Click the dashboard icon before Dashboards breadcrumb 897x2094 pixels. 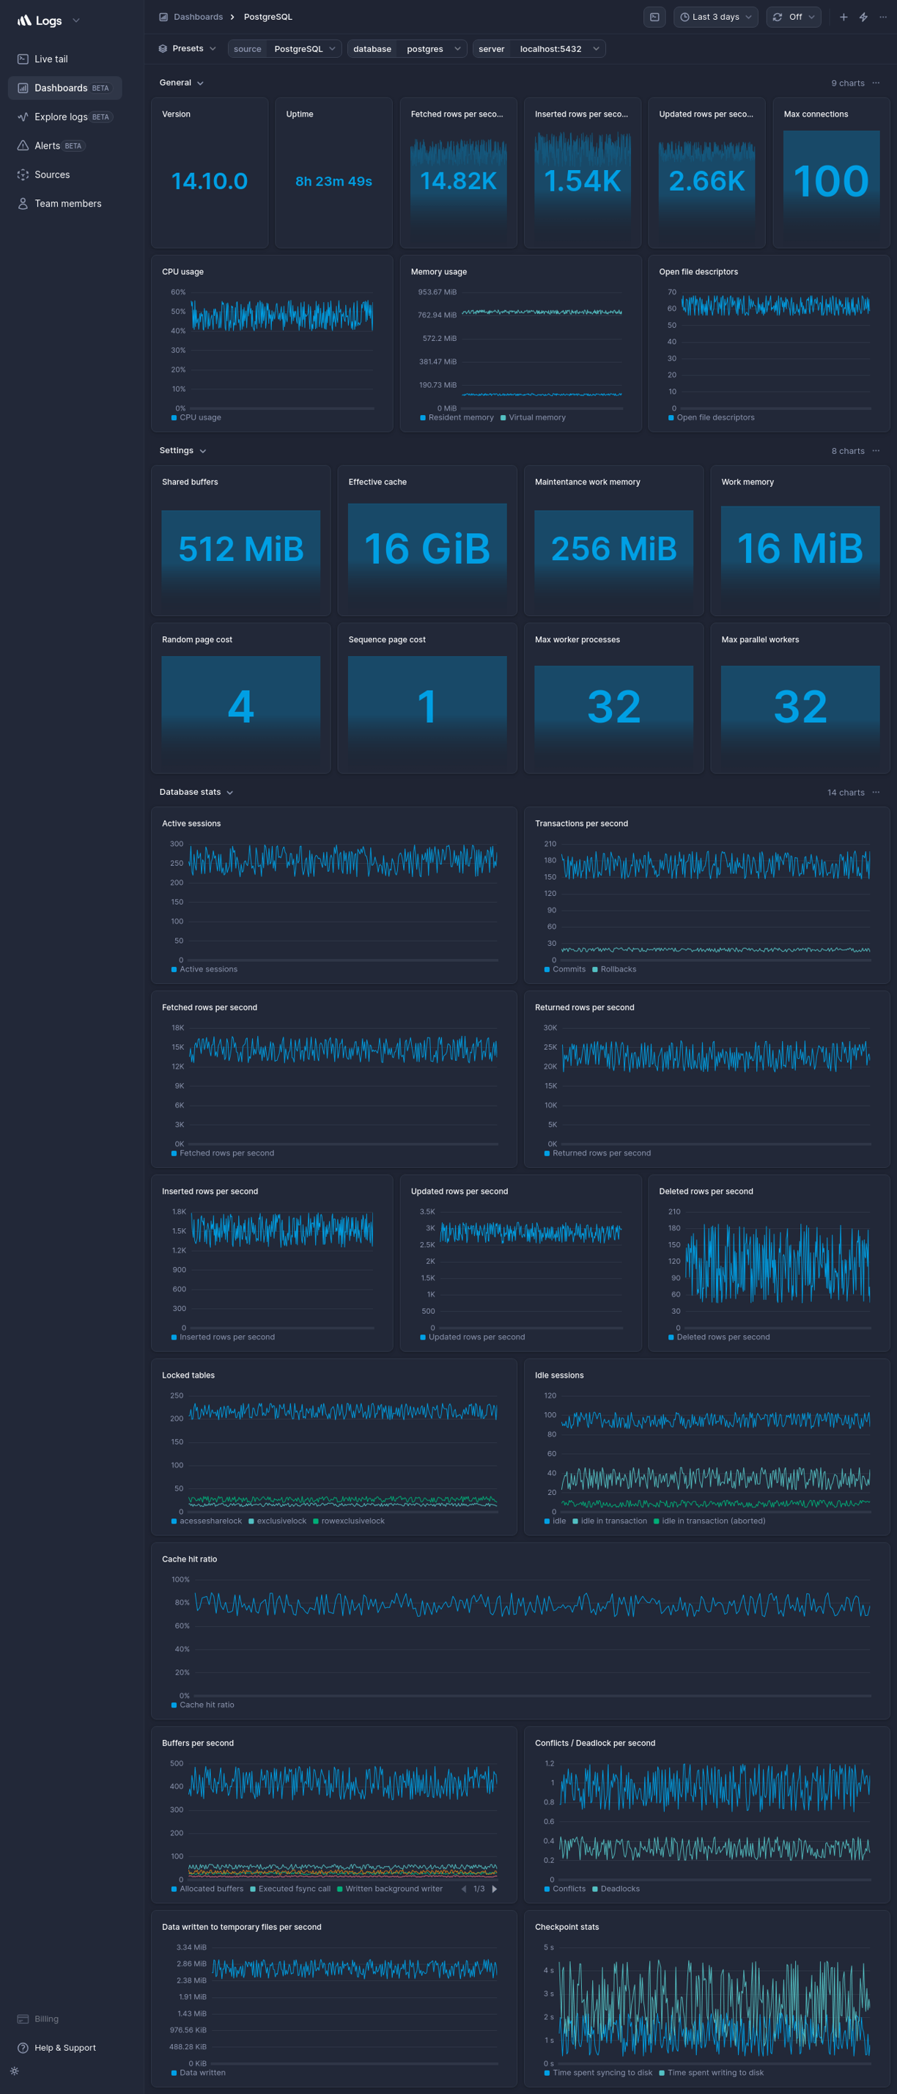(x=163, y=17)
